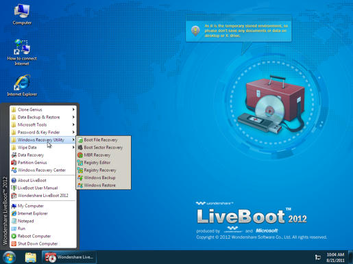The height and width of the screenshot is (264, 353).
Task: Click the My Computer icon in menu
Action: click(14, 206)
